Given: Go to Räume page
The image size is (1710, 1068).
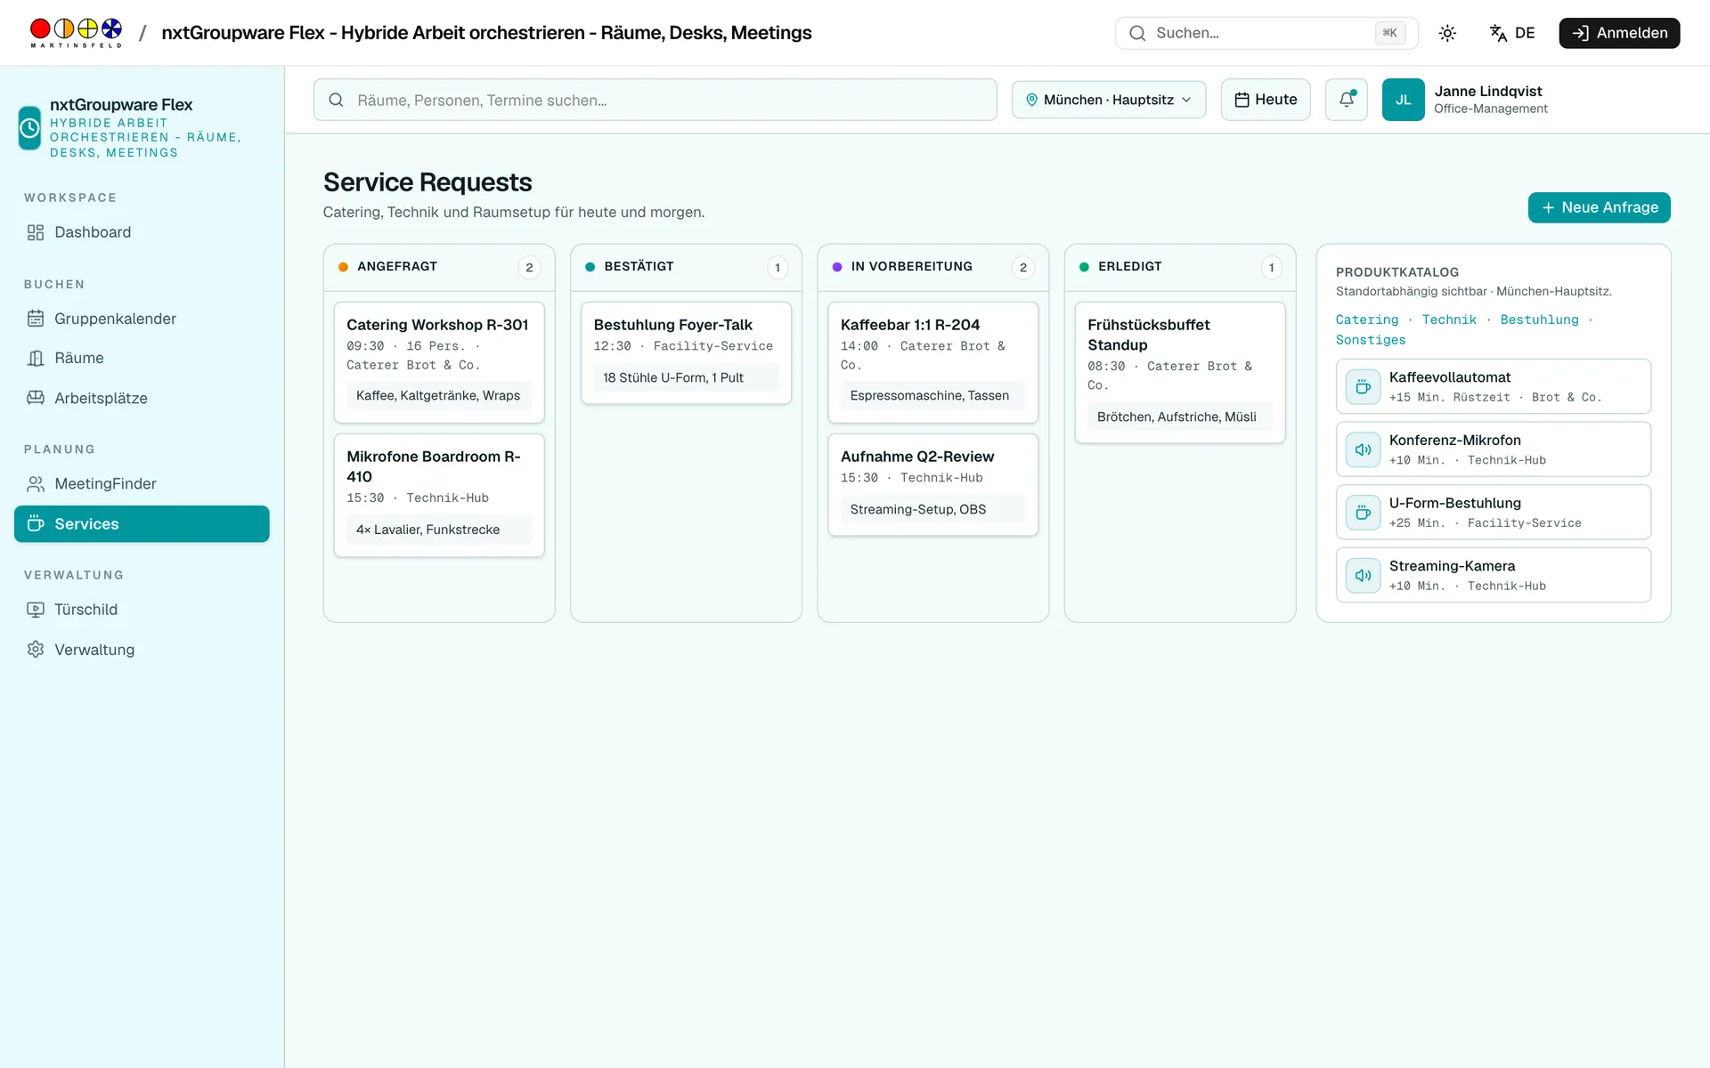Looking at the screenshot, I should click(142, 358).
